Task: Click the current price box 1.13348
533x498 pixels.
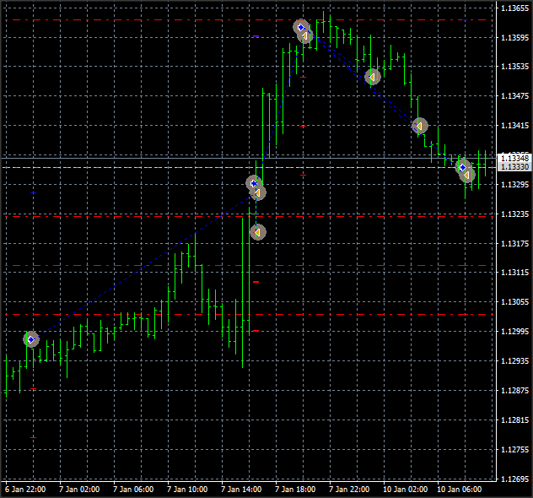Action: click(514, 158)
